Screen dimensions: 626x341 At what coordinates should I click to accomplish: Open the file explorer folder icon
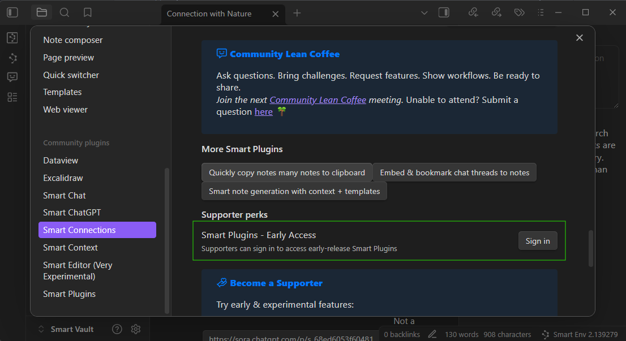(x=41, y=12)
